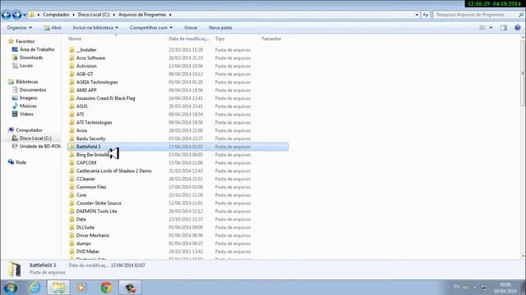This screenshot has width=526, height=295.
Task: Change view with the view mode icon
Action: click(482, 28)
